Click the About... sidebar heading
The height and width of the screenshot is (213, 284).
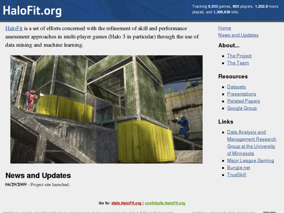point(229,45)
